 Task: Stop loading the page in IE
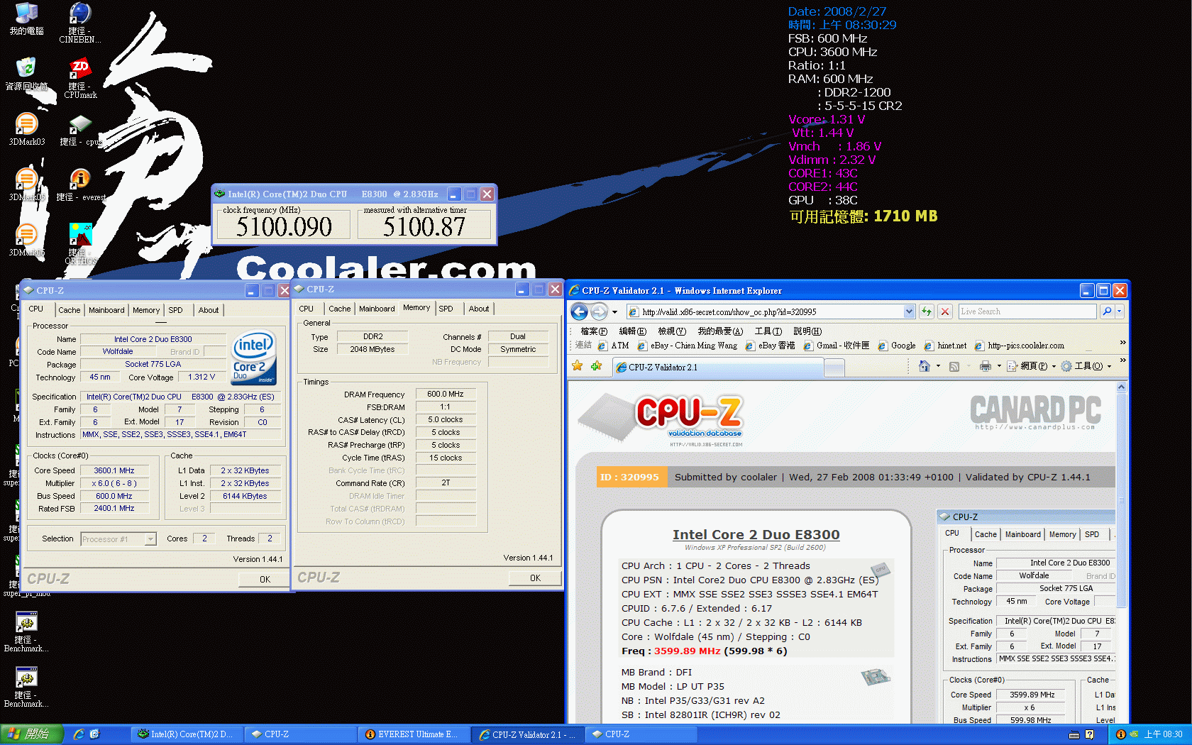(x=945, y=311)
